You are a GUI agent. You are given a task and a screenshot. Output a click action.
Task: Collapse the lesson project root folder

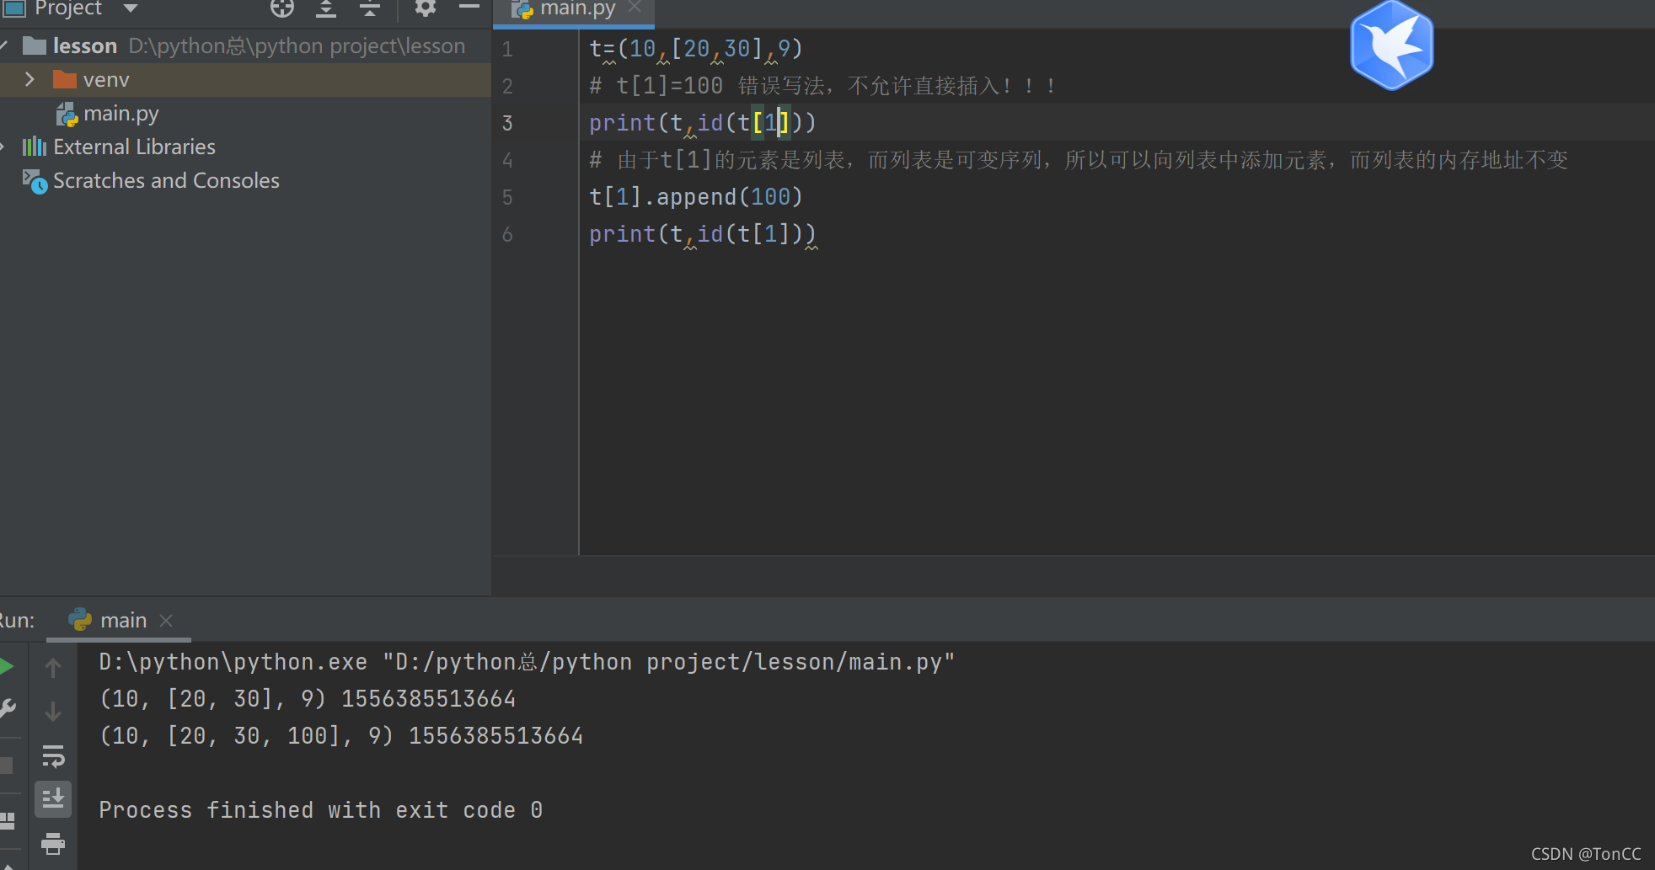click(4, 45)
